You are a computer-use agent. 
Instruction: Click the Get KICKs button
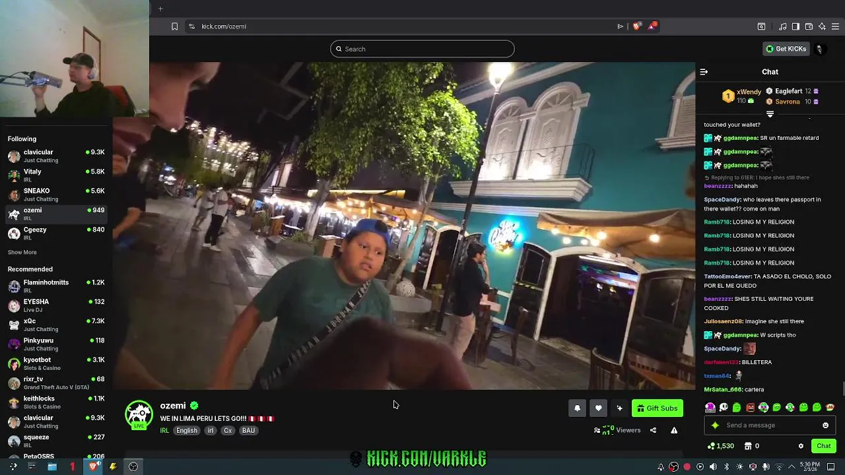coord(786,49)
